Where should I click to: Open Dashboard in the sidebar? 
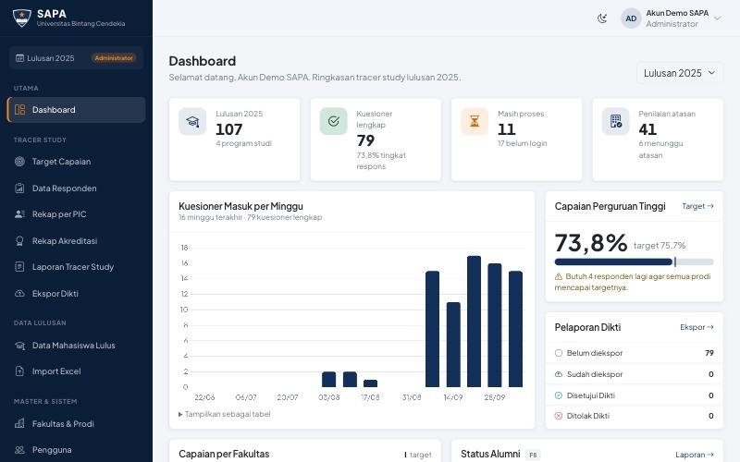(x=77, y=110)
